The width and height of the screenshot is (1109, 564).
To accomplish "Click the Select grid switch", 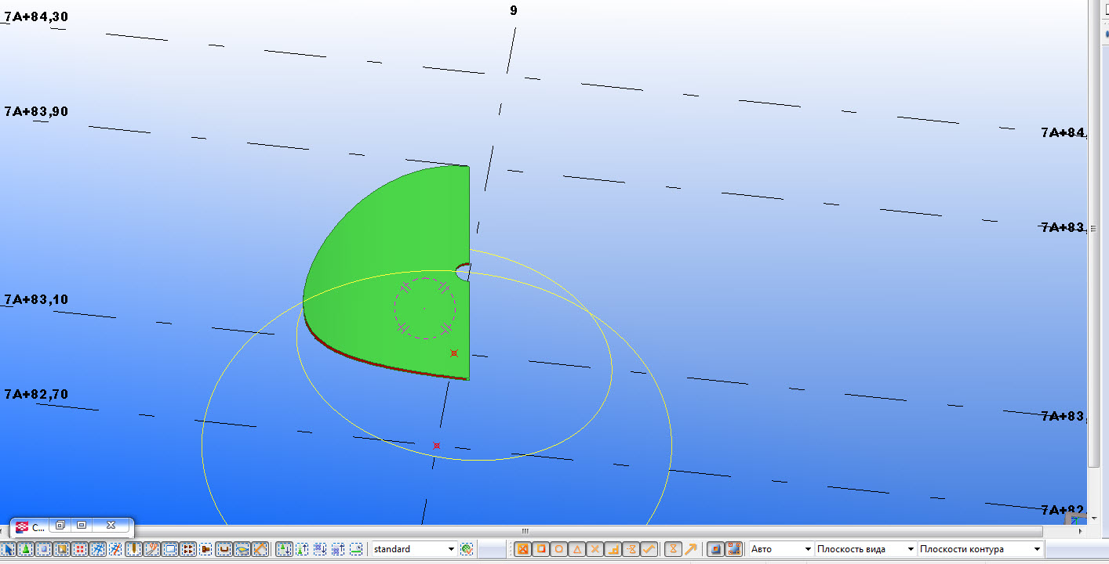I will pos(97,549).
